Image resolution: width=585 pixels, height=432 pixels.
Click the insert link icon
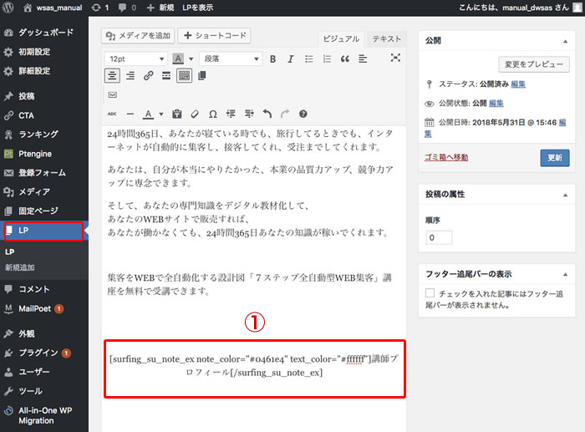click(x=148, y=76)
